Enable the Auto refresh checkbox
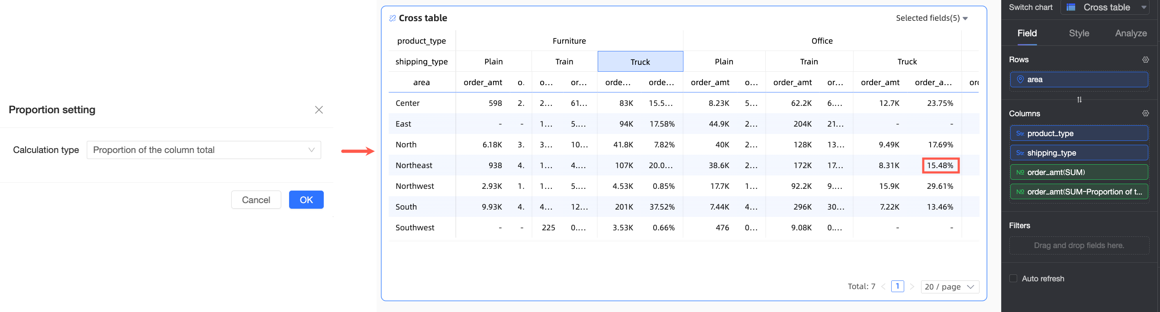This screenshot has height=312, width=1160. pyautogui.click(x=1013, y=278)
